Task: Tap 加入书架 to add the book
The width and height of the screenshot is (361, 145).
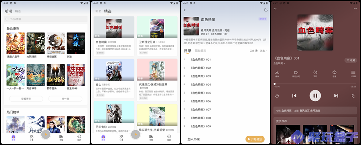Action: [x=193, y=139]
